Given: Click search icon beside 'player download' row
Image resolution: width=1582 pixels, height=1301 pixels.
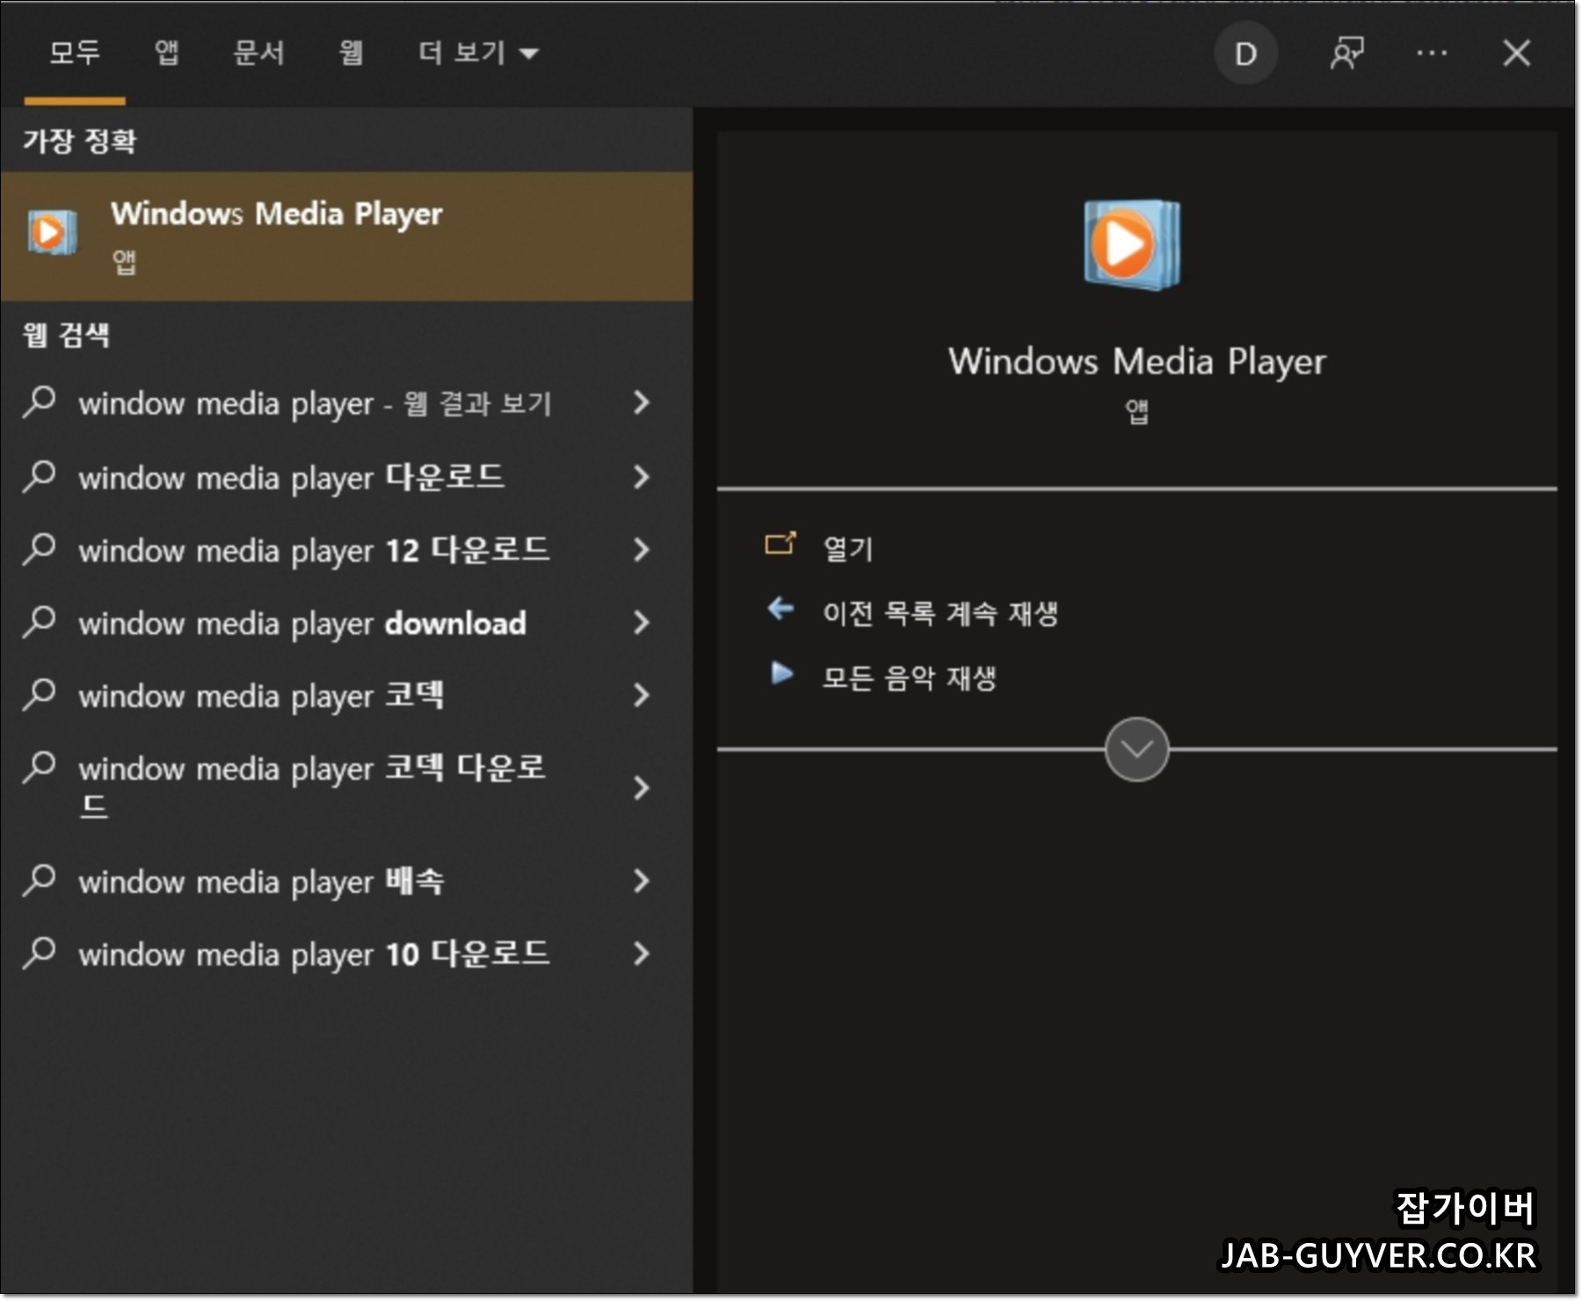Looking at the screenshot, I should [40, 621].
